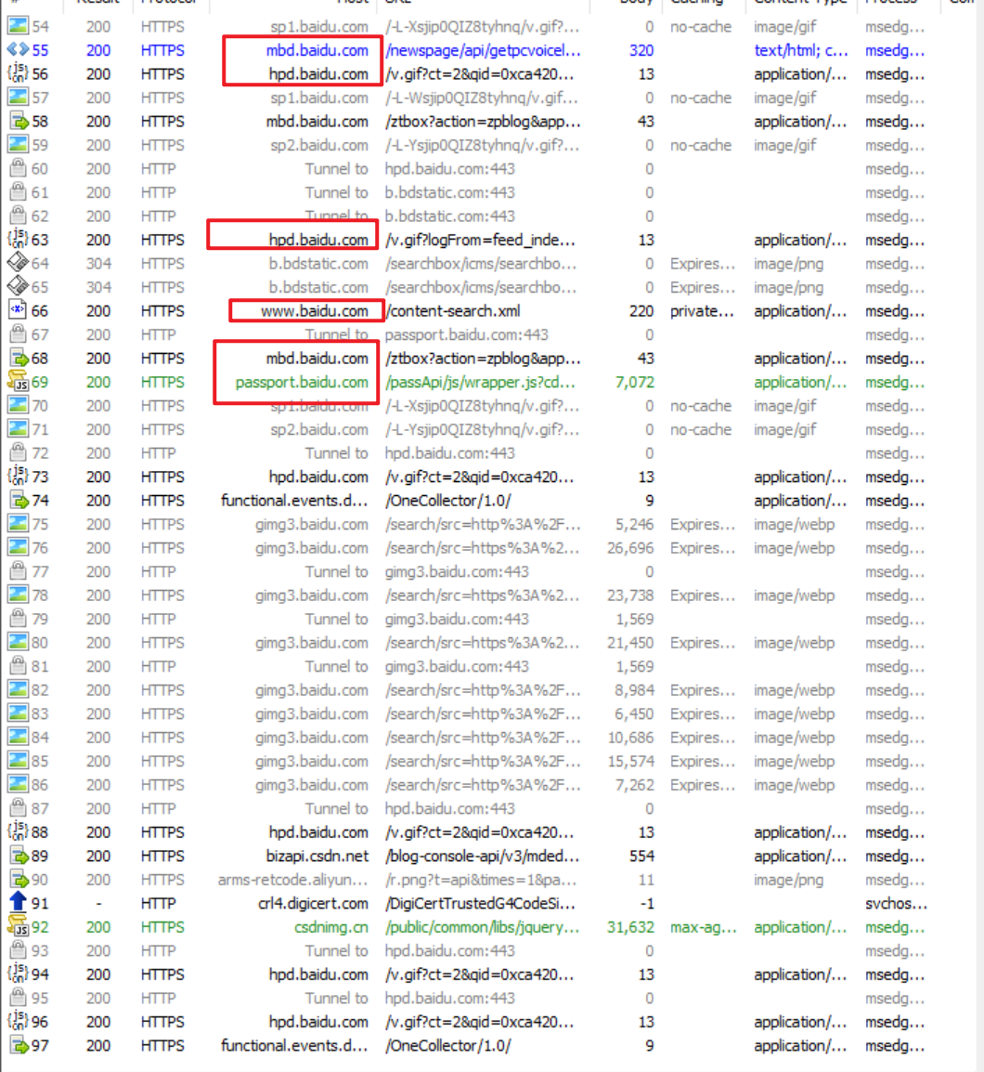This screenshot has height=1072, width=984.
Task: Click session number 82
Action: pos(40,690)
